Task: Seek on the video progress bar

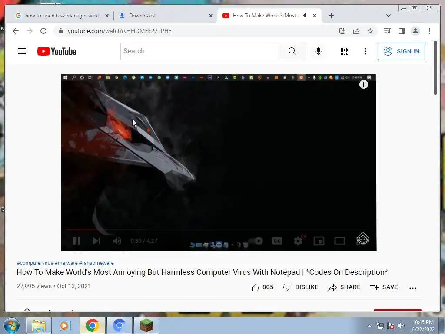Action: click(x=219, y=229)
